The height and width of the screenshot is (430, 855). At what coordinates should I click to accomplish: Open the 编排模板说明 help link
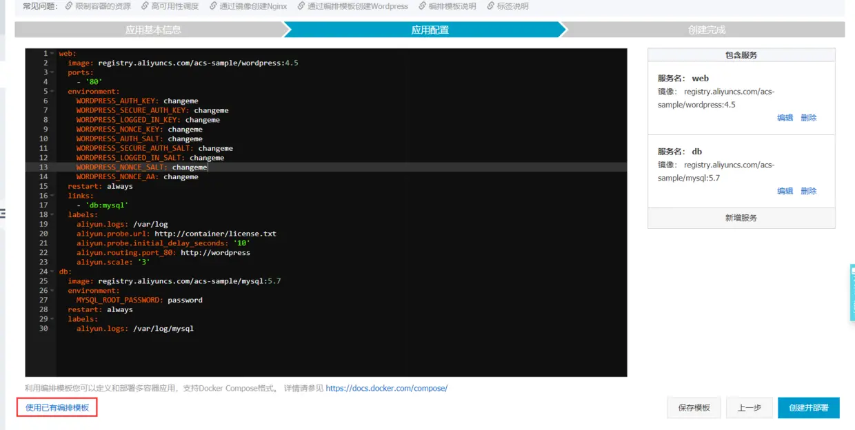click(452, 6)
